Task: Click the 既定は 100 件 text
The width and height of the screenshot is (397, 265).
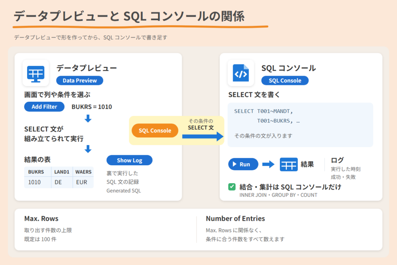Action: pos(40,239)
